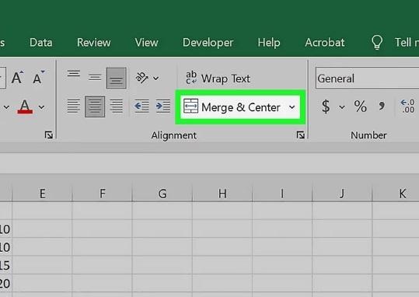Open the Developer tab
Viewport: 419px width, 297px height.
tap(208, 43)
